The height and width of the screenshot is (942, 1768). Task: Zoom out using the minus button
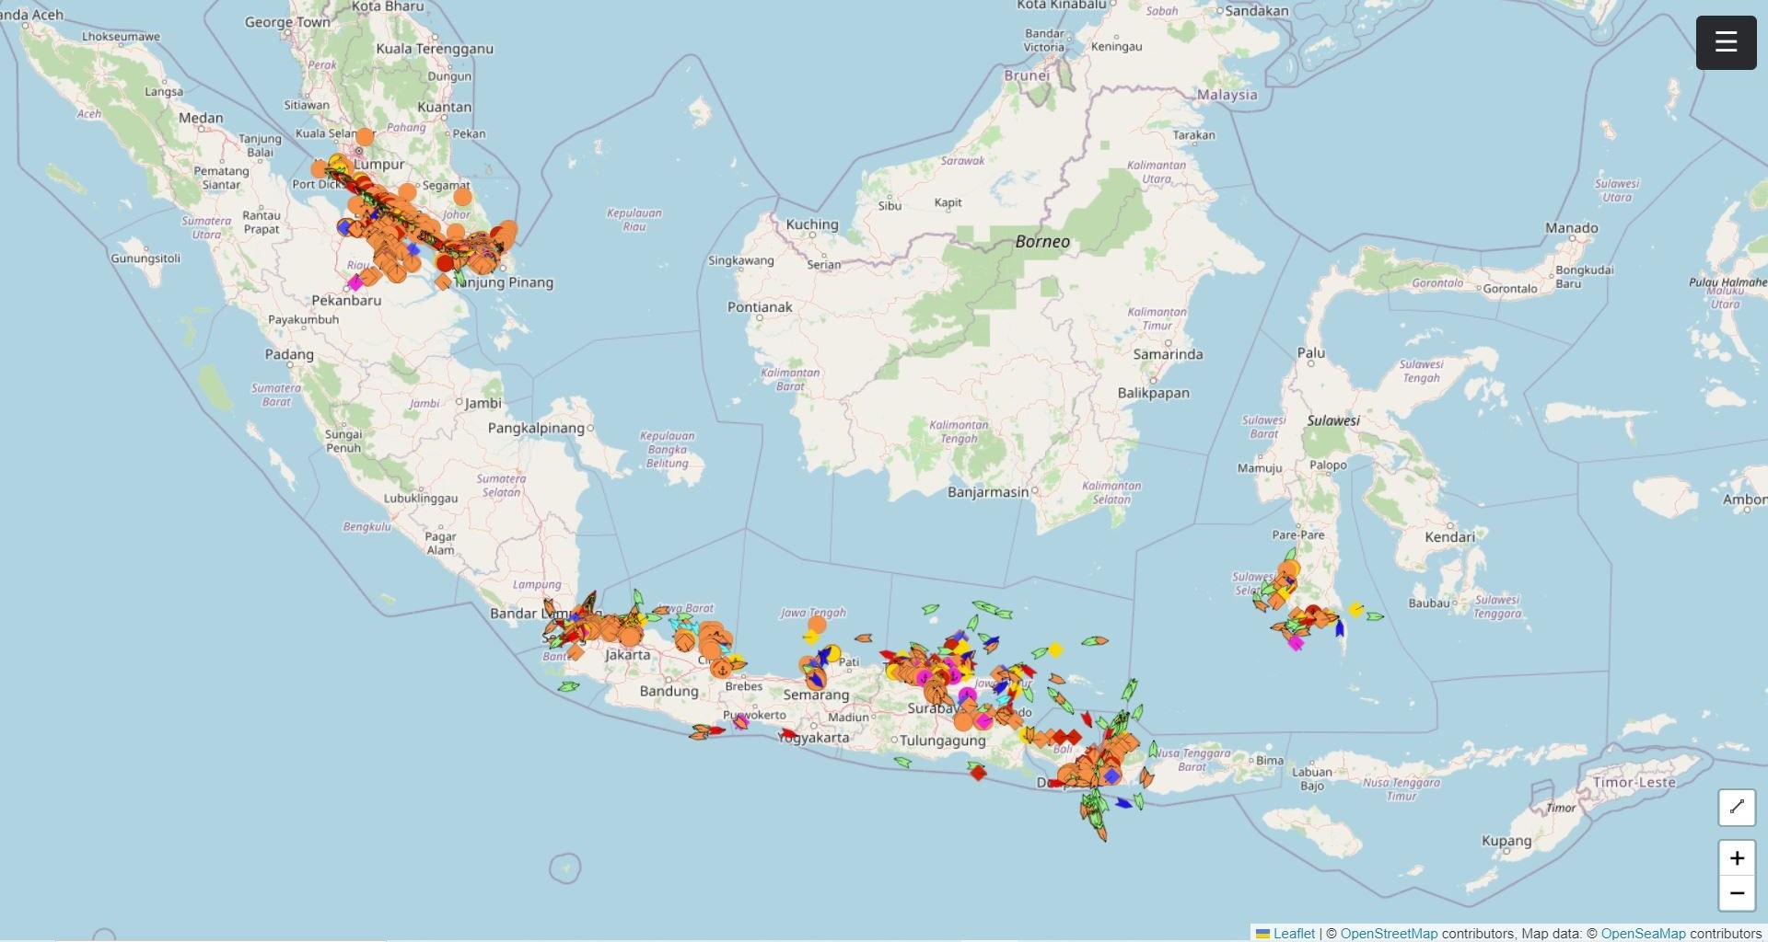coord(1738,893)
